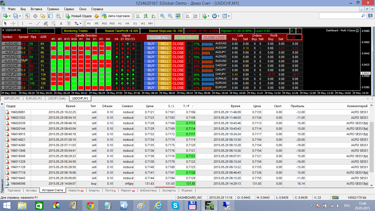The image size is (375, 211).
Task: Click CLOSE in the EURAUD row
Action: 178,79
